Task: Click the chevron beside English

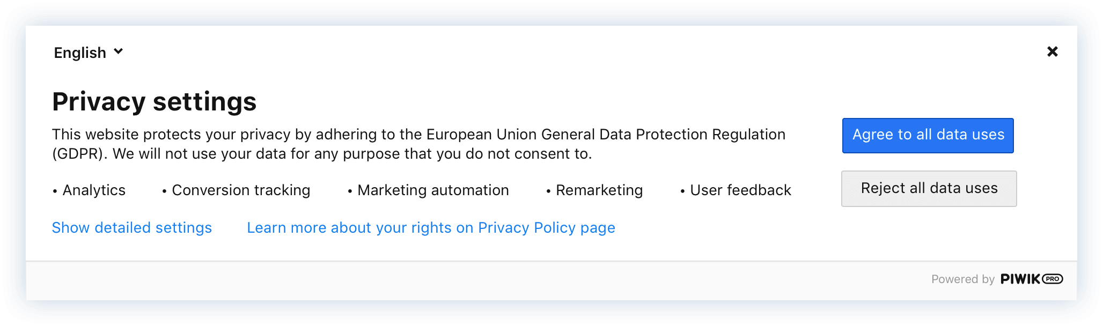Action: point(118,51)
